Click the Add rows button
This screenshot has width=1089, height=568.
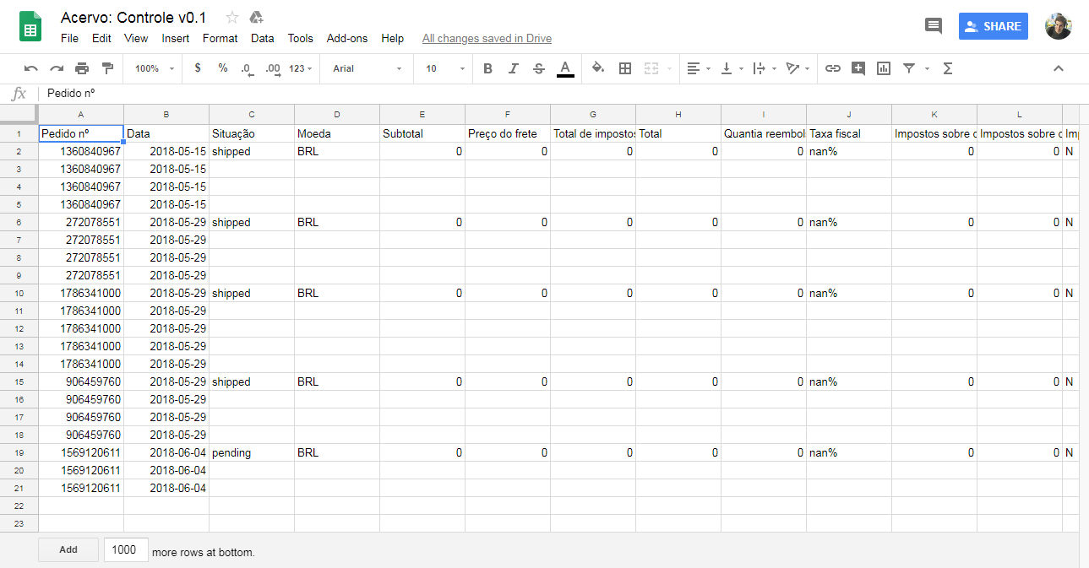(68, 549)
